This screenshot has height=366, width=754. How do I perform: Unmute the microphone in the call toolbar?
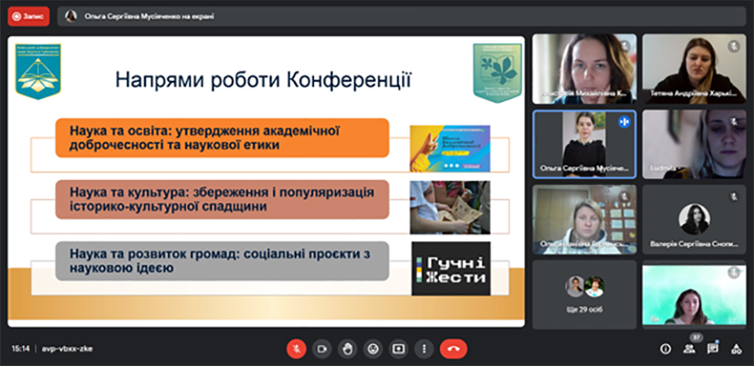tap(297, 349)
